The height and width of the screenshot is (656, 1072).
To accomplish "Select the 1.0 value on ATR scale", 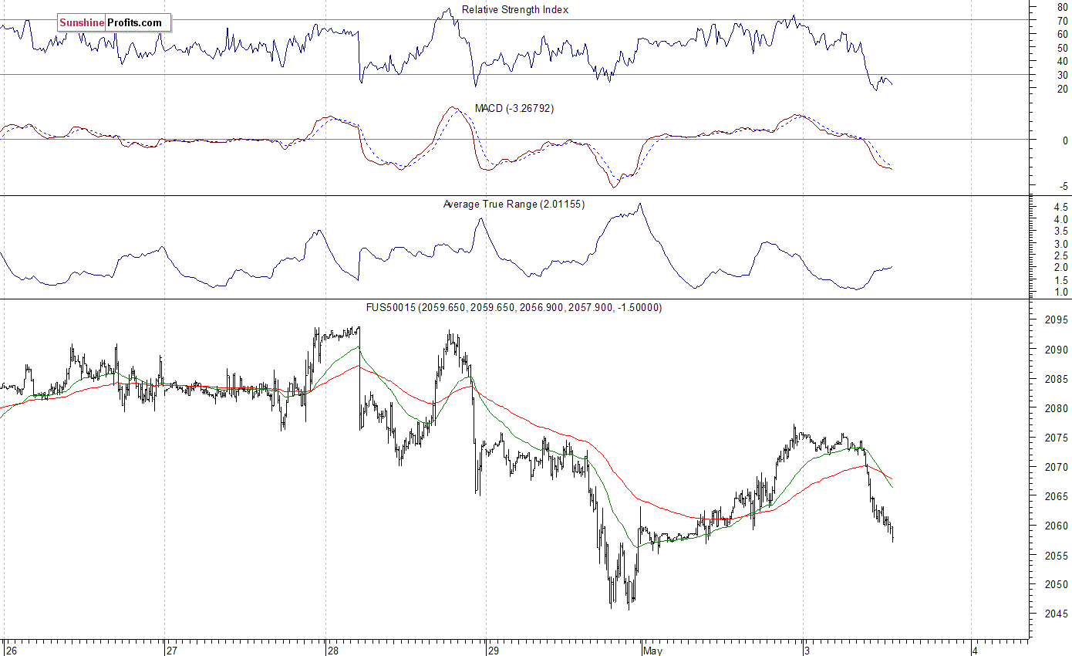I will [1061, 292].
